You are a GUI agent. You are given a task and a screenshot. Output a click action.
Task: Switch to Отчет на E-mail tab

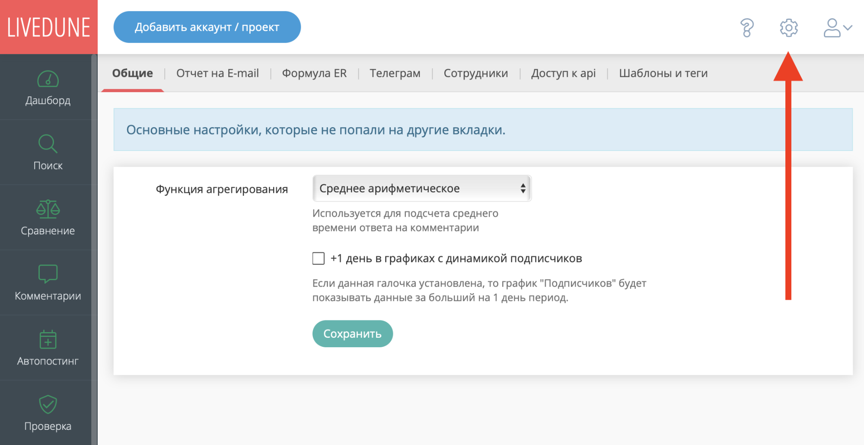[217, 73]
